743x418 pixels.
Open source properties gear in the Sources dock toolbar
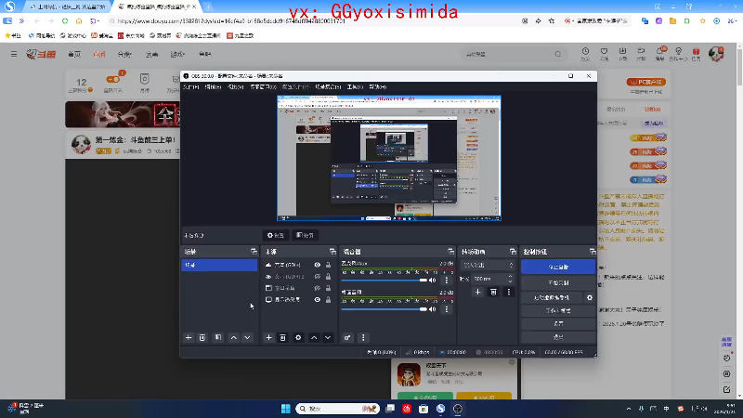coord(298,337)
